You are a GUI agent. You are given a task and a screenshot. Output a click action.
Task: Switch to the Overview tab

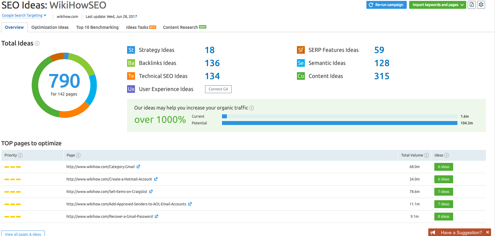(x=14, y=27)
